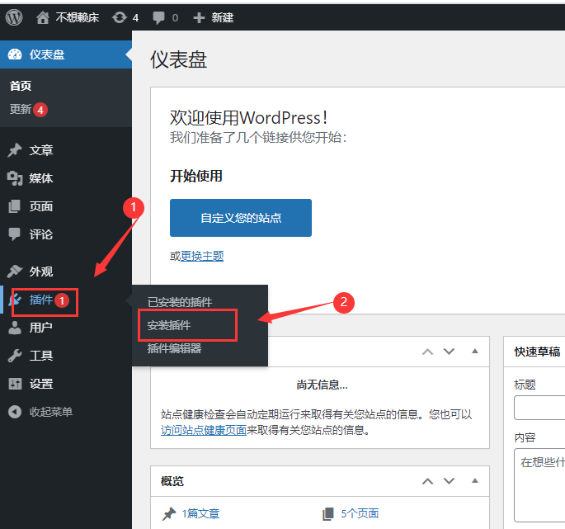Move site health widget up
Viewport: 565px width, 529px height.
(428, 352)
